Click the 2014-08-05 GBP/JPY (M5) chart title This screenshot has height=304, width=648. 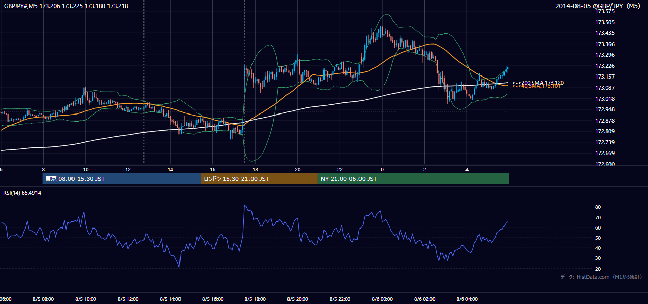[598, 6]
